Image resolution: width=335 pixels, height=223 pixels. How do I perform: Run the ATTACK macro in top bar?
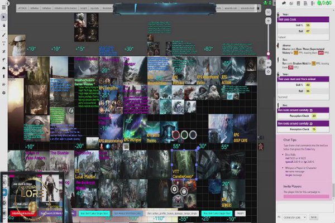(x=22, y=8)
